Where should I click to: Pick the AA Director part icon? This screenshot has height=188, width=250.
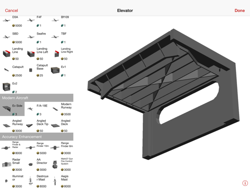31,164
